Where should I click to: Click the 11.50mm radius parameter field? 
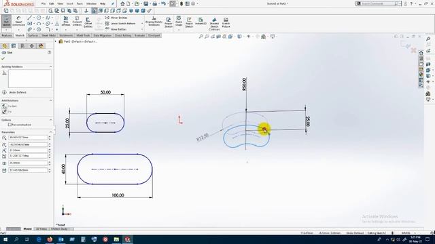pos(28,150)
